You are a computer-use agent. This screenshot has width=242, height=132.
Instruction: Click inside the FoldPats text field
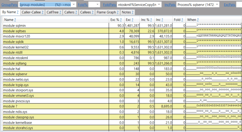[x=137, y=5]
